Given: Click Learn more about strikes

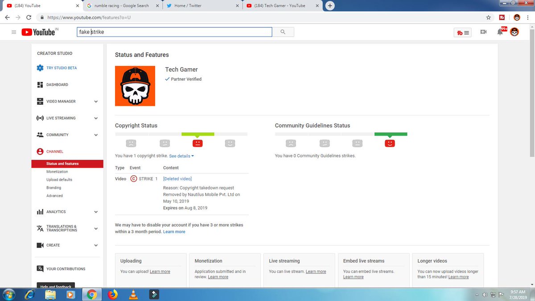Looking at the screenshot, I should [174, 232].
